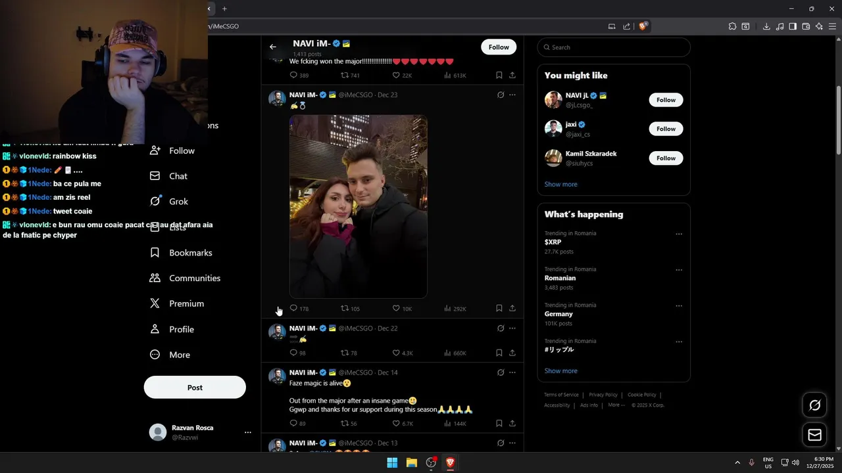Image resolution: width=842 pixels, height=473 pixels.
Task: Share the post with 22K likes
Action: (x=512, y=76)
